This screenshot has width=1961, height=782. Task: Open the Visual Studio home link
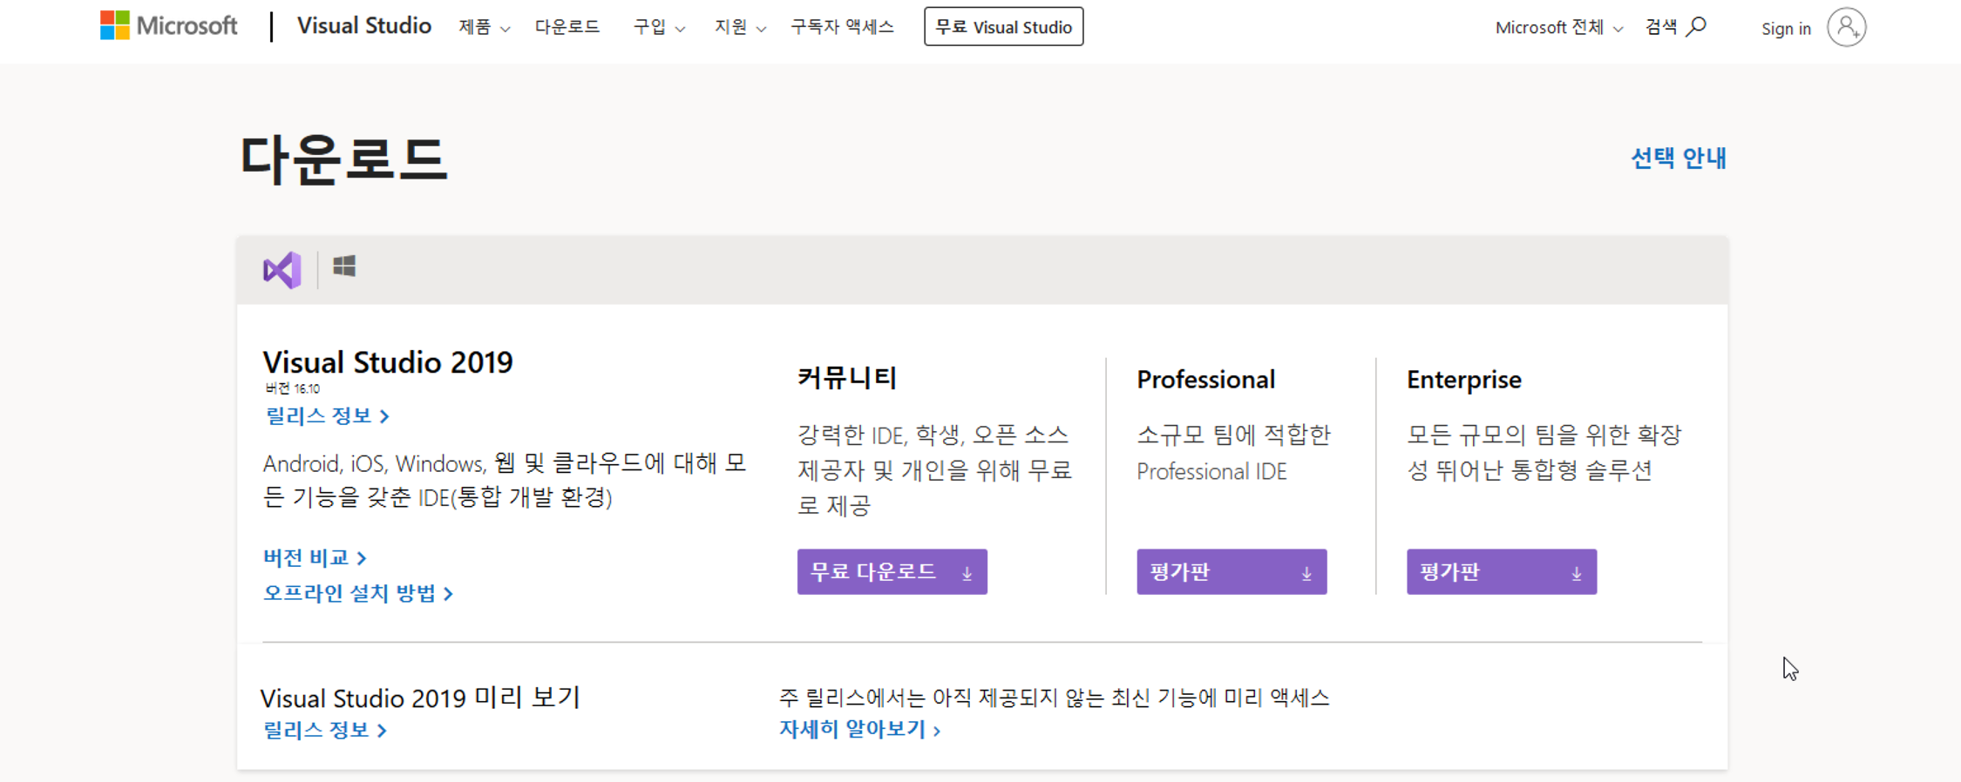[x=364, y=26]
